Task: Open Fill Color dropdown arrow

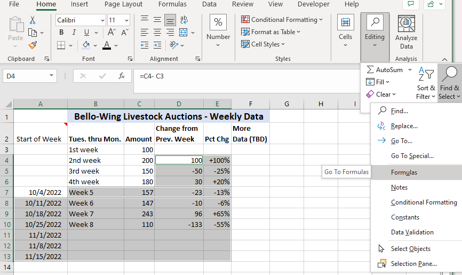Action: coord(95,45)
